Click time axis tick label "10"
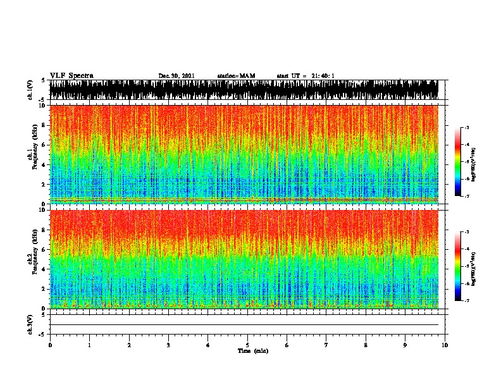This screenshot has height=387, width=501. [445, 345]
